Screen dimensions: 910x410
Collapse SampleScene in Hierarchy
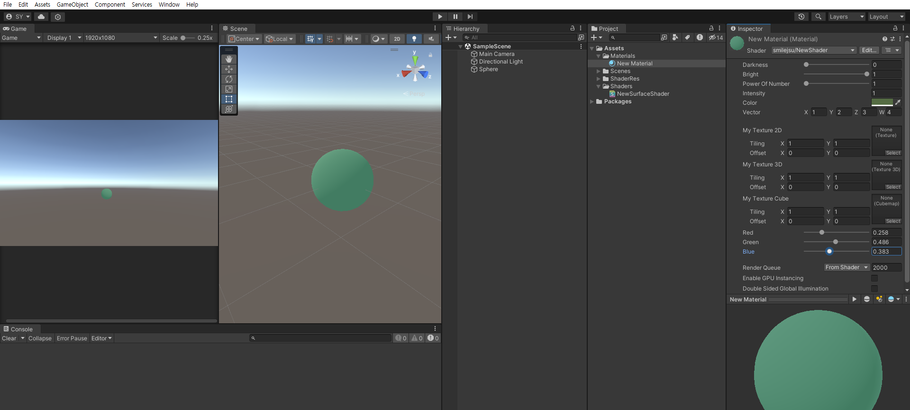[x=460, y=46]
